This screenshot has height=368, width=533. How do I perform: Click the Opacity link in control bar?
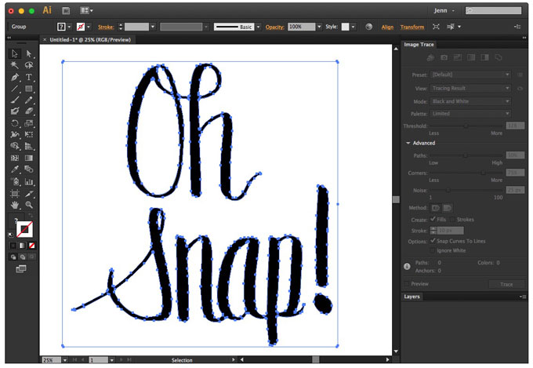point(275,27)
